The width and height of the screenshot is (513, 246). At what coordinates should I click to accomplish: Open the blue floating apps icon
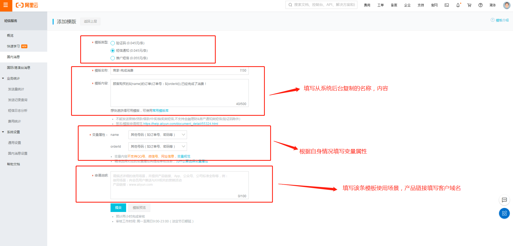point(504,213)
